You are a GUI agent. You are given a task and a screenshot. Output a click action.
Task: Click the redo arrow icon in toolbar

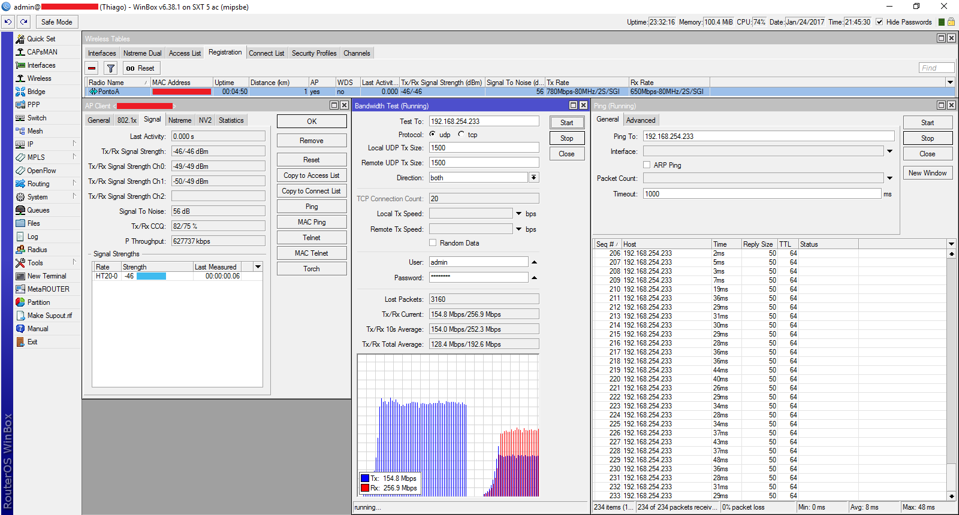(x=23, y=22)
